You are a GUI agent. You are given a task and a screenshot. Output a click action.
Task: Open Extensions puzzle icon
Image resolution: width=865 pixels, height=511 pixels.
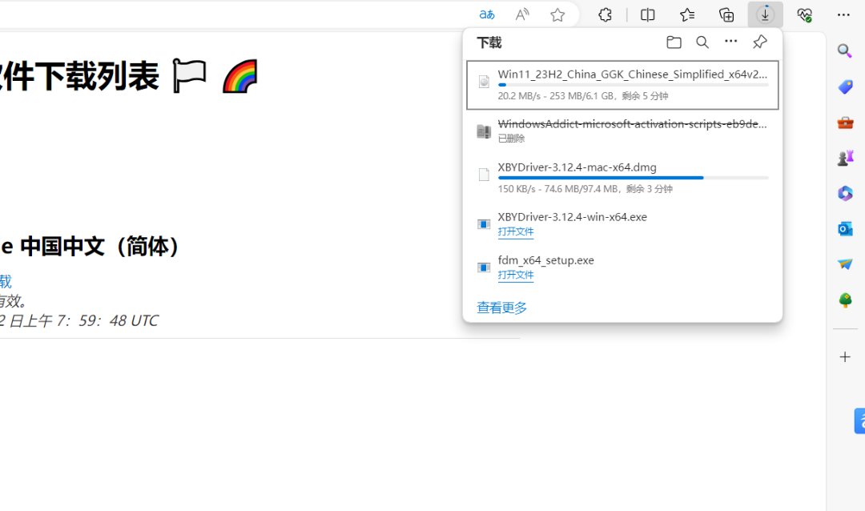point(605,14)
